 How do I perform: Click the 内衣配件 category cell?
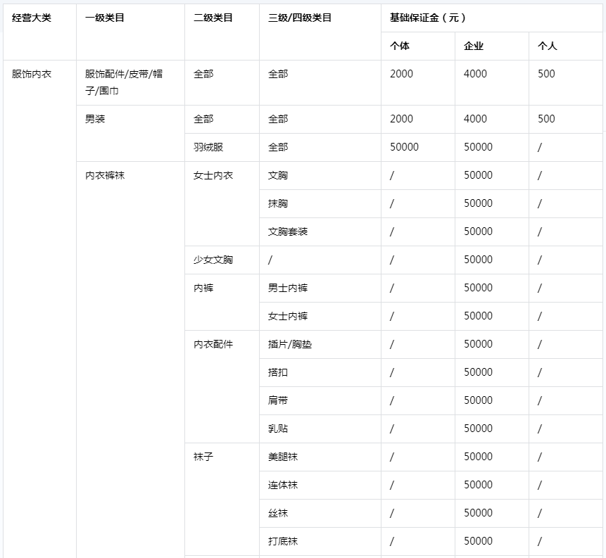213,344
